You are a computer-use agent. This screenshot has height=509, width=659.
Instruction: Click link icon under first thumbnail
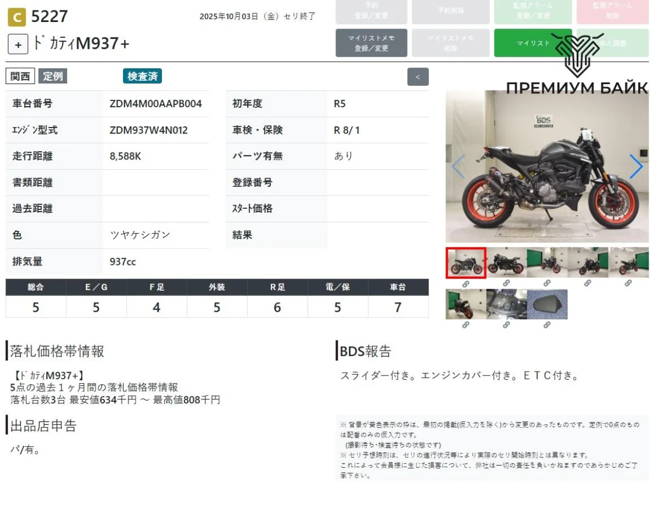coord(466,284)
